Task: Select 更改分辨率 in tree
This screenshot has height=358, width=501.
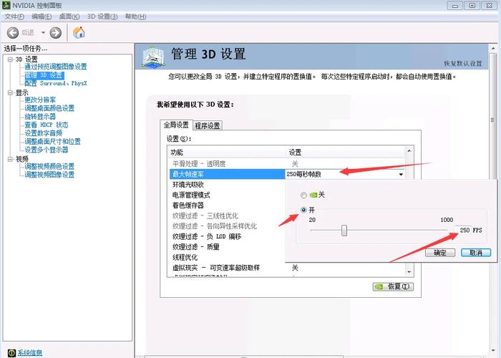Action: (x=40, y=100)
